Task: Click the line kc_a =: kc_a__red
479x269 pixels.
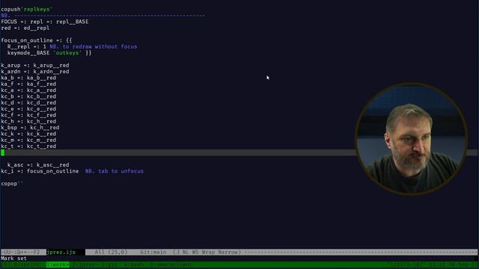Action: pyautogui.click(x=28, y=90)
